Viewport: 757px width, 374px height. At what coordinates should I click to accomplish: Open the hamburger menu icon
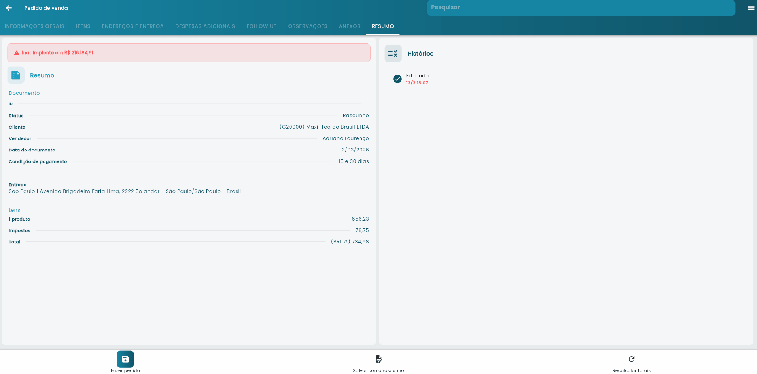pos(751,8)
